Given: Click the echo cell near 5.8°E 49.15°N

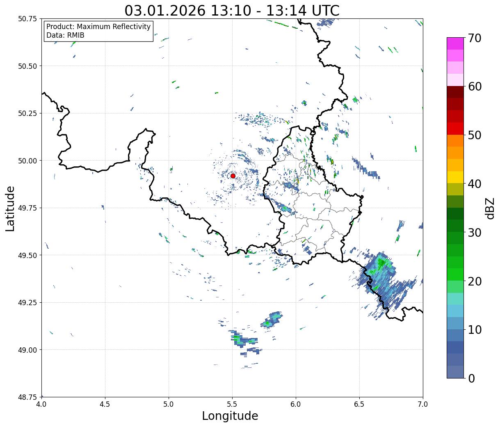Looking at the screenshot, I should [272, 319].
